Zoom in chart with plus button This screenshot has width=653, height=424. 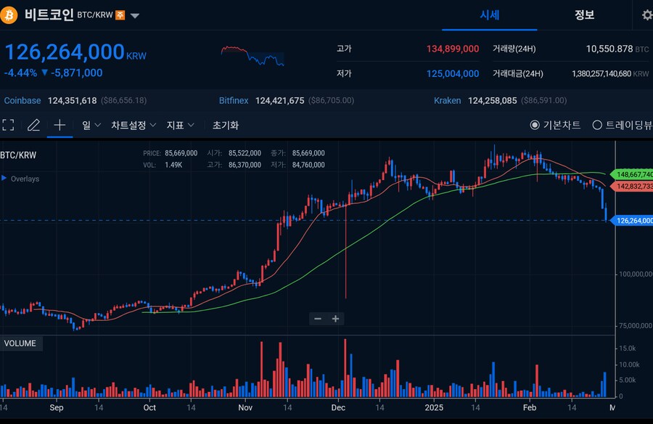pos(335,319)
